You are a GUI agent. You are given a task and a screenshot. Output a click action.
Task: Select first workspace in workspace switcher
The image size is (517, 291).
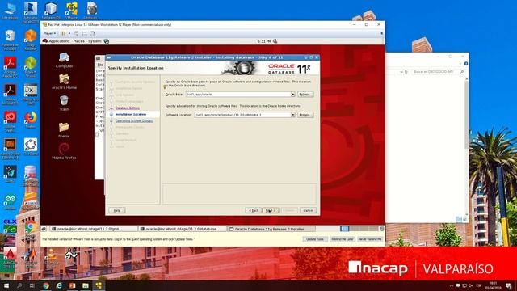[x=345, y=229]
